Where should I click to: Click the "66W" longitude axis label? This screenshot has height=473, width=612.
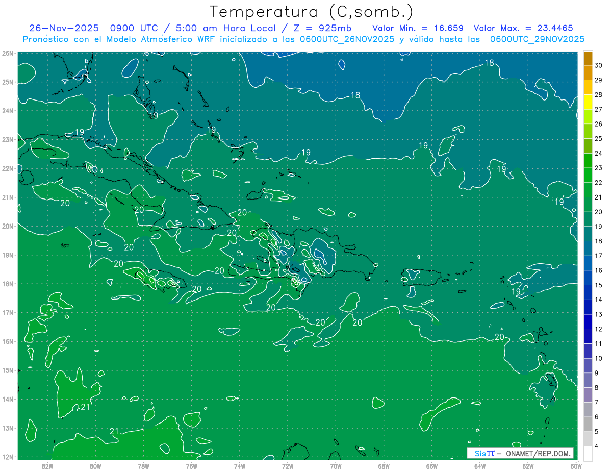[x=432, y=466]
